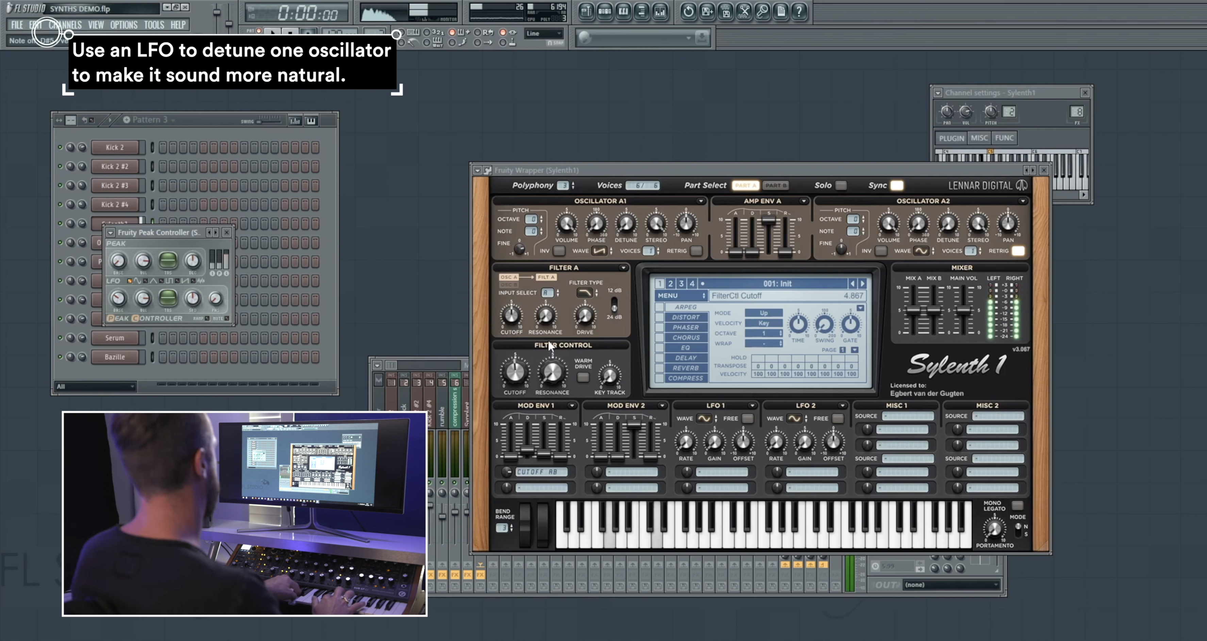Image resolution: width=1207 pixels, height=641 pixels.
Task: Open graph editor icon in Pattern 3 window
Action: 295,121
